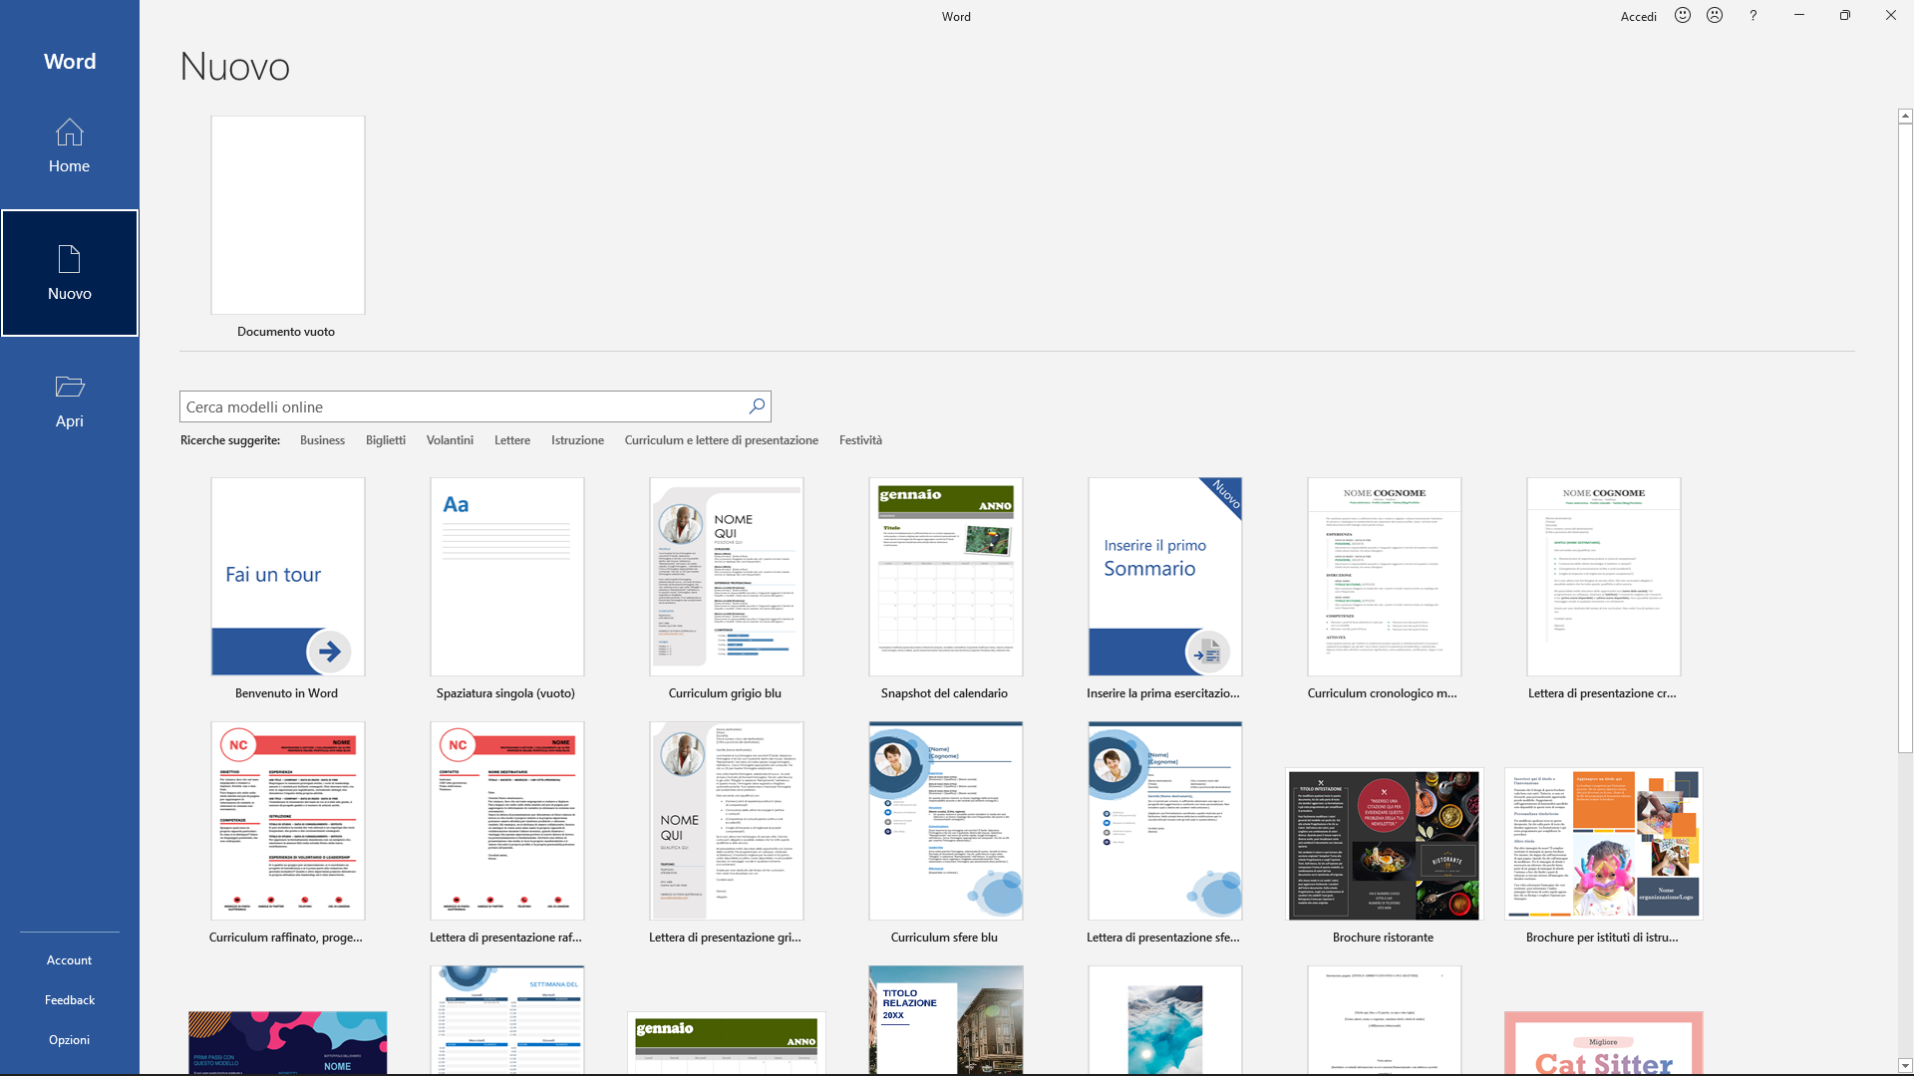Screen dimensions: 1914x1076
Task: Open Opzioni from the sidebar
Action: coord(69,1039)
